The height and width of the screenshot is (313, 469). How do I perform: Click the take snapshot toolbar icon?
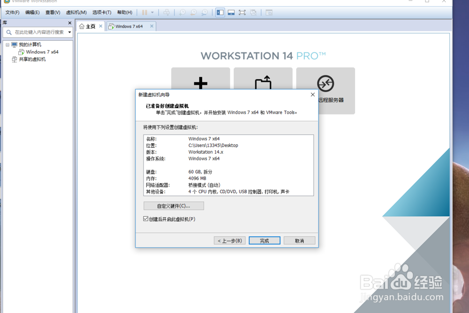tap(182, 13)
